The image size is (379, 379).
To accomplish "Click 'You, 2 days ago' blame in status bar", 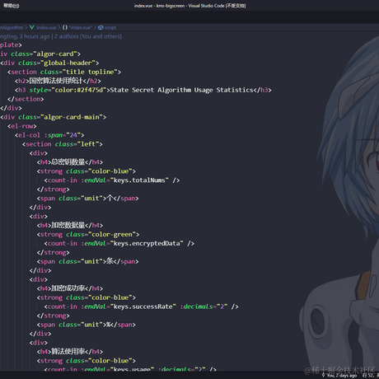I will tap(341, 375).
